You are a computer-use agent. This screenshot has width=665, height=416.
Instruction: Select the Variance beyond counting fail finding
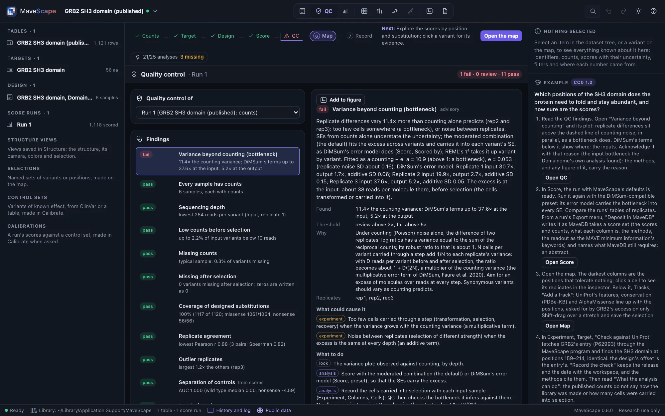[x=217, y=161]
